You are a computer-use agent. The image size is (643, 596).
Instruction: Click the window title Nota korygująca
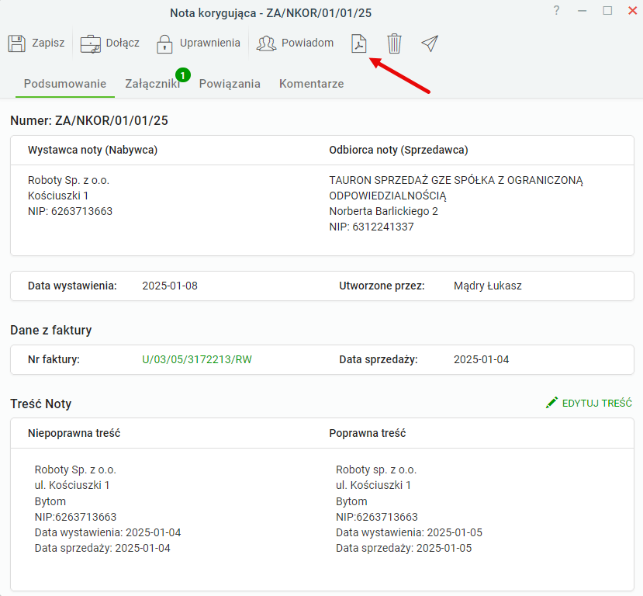click(x=271, y=13)
